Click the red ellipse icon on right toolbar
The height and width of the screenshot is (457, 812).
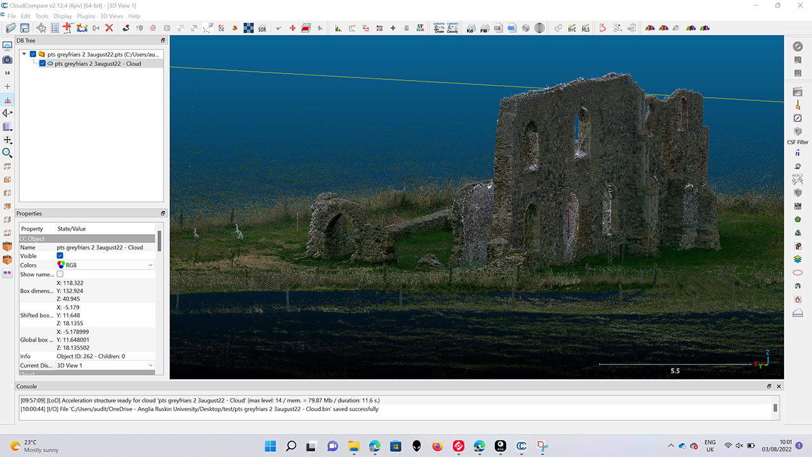click(x=798, y=272)
